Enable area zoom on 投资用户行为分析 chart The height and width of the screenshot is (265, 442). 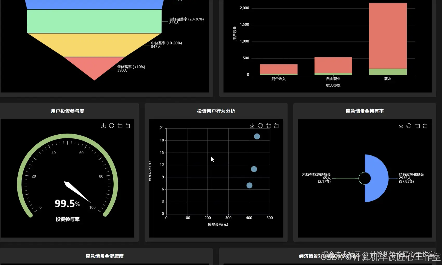tap(269, 126)
